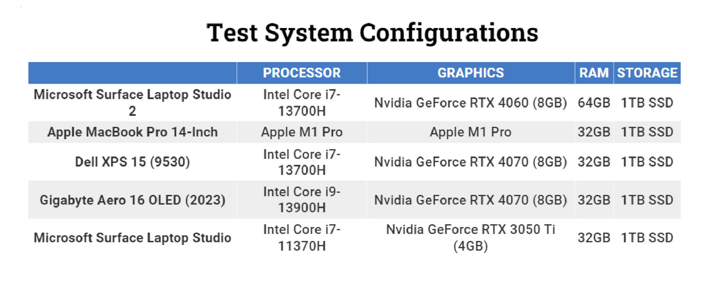Click the 64GB RAM cell
Screen dimensions: 717x289
tap(594, 103)
